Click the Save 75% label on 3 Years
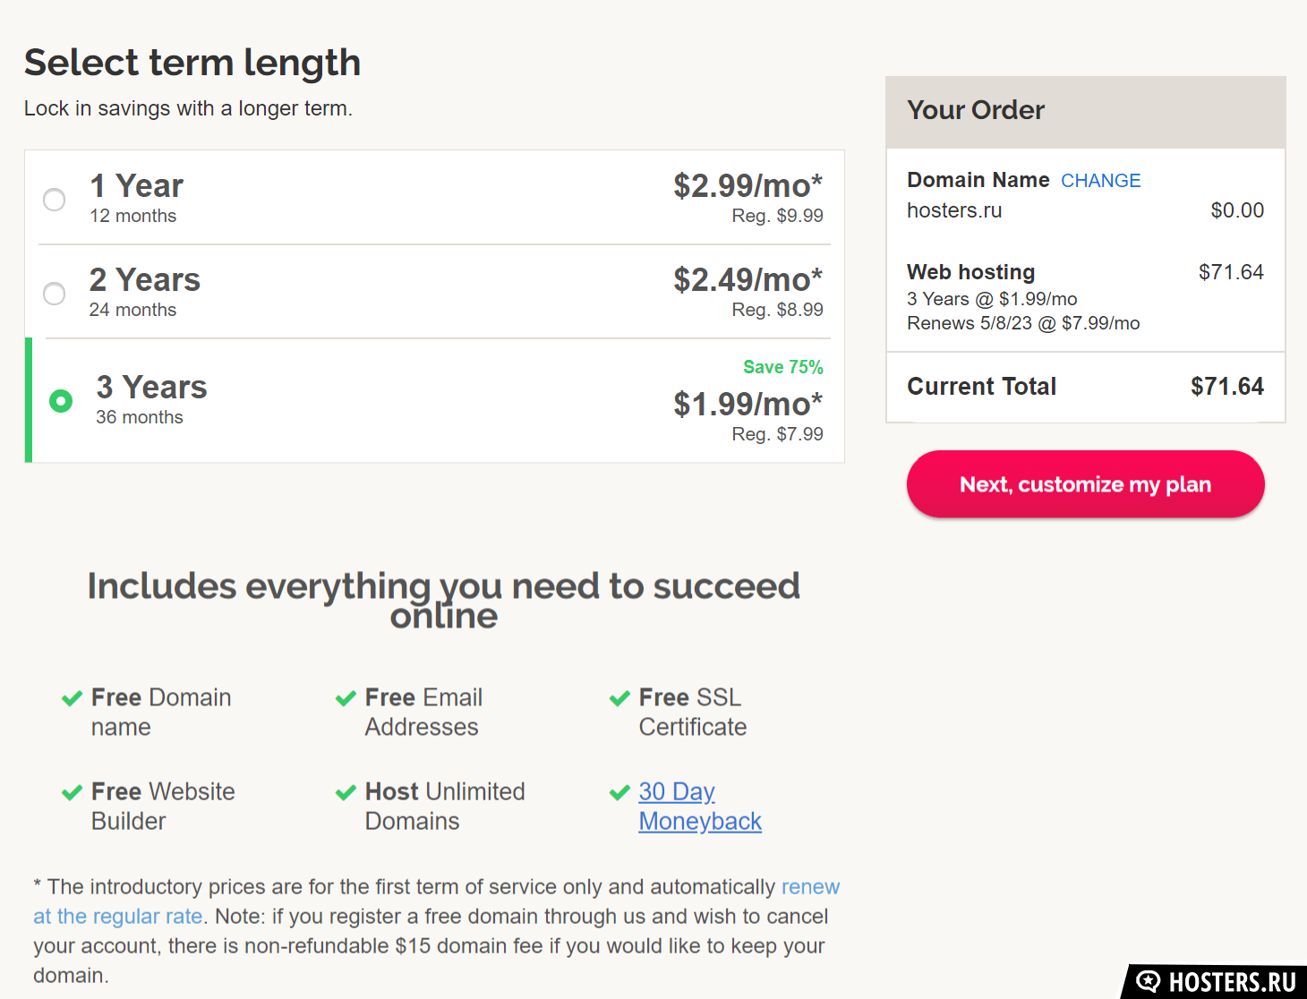 point(783,367)
